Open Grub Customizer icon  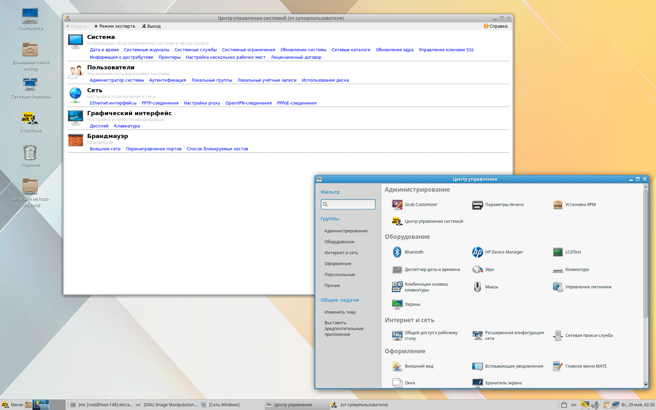pyautogui.click(x=397, y=205)
